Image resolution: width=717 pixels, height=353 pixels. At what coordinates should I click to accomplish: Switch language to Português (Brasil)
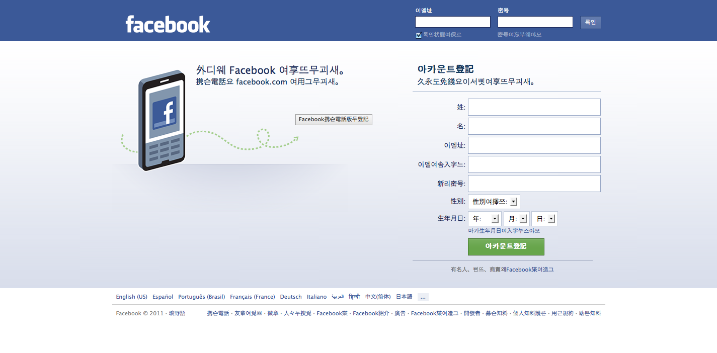pyautogui.click(x=202, y=297)
